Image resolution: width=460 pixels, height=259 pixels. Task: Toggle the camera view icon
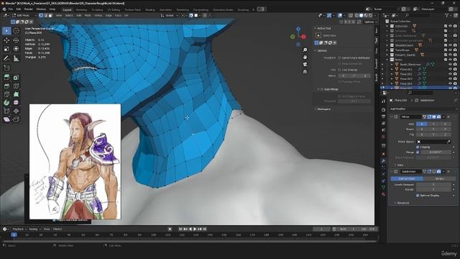click(x=305, y=64)
